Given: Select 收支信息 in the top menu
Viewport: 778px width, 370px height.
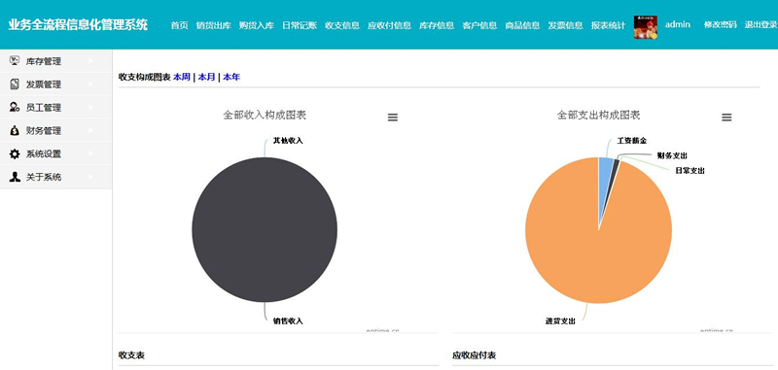Looking at the screenshot, I should 342,25.
